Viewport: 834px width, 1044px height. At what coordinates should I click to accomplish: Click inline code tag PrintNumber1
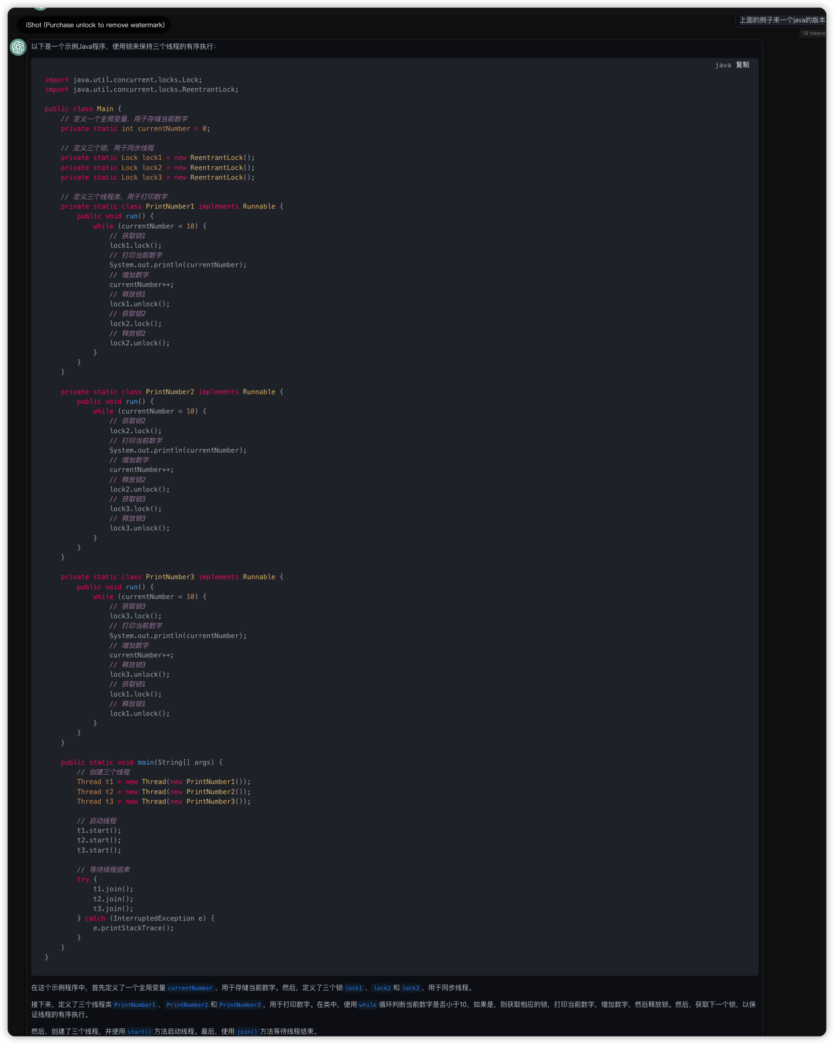pos(135,1005)
